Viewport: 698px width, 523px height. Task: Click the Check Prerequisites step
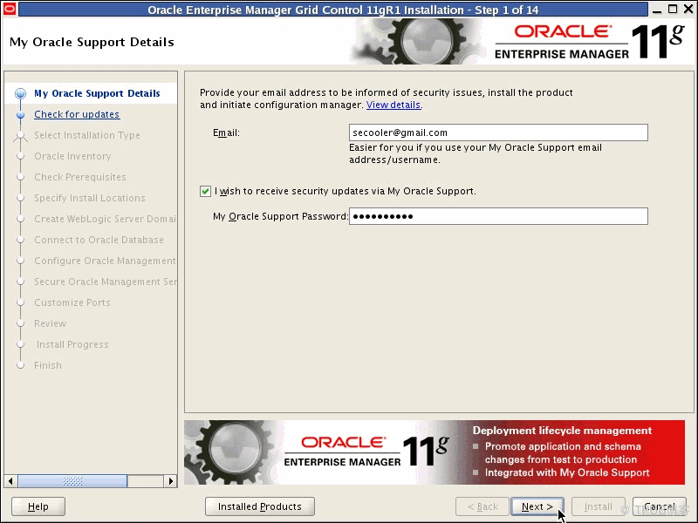click(80, 177)
